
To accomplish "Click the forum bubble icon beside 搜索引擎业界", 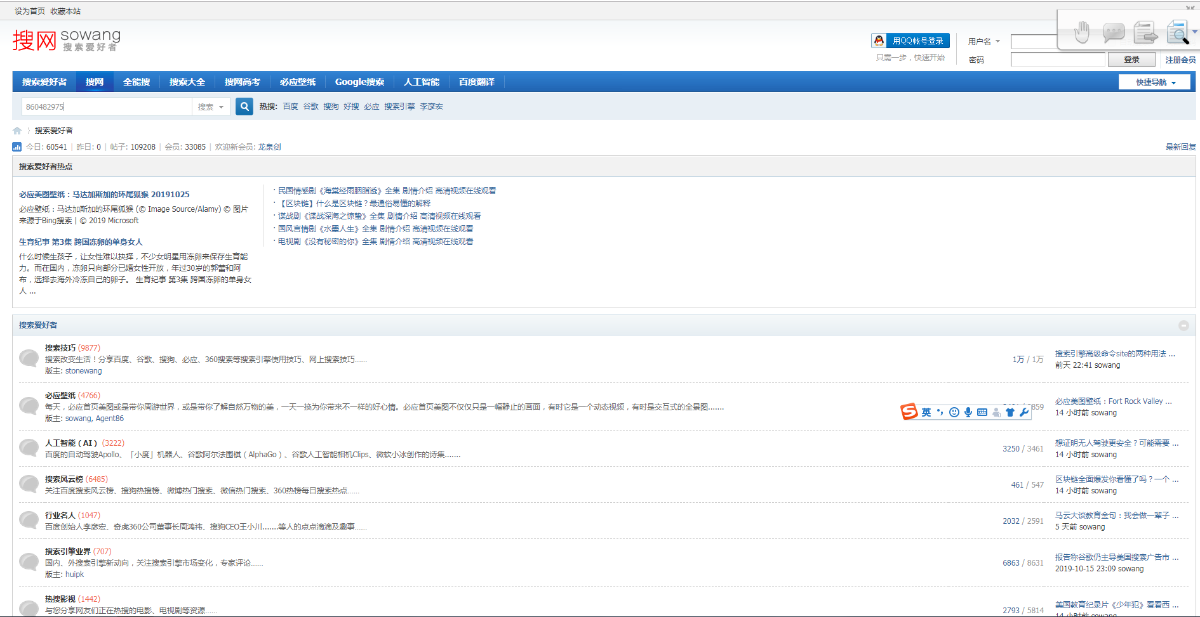I will point(29,562).
